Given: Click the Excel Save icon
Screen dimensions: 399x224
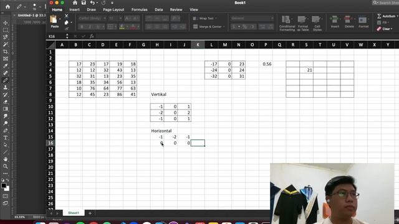Looking at the screenshot, I should point(84,2).
